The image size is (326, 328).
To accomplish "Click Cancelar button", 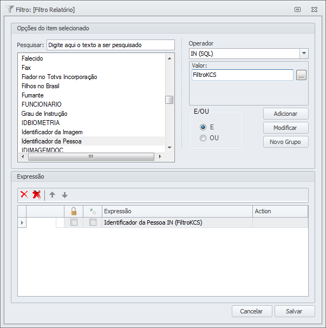I will tap(252, 311).
